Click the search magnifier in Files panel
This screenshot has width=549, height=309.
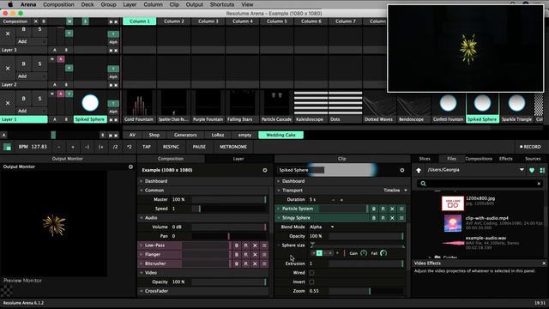pyautogui.click(x=423, y=184)
